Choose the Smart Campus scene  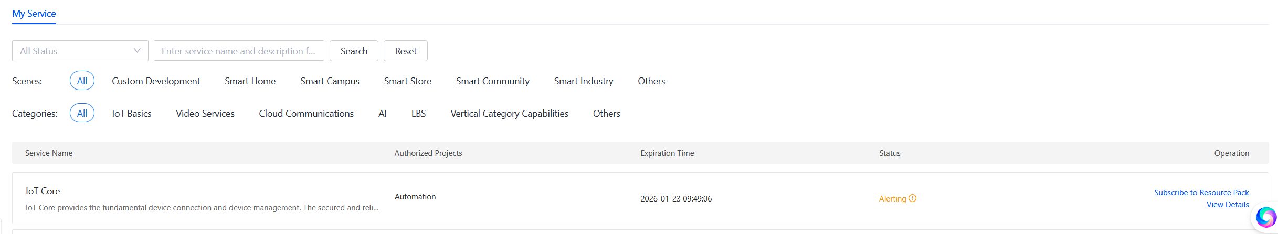[x=330, y=81]
